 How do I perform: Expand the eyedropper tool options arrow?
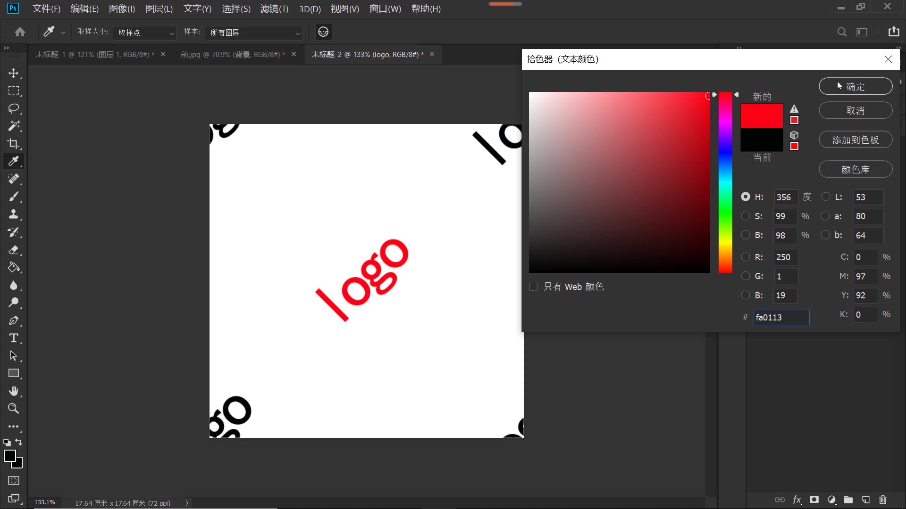coord(63,32)
